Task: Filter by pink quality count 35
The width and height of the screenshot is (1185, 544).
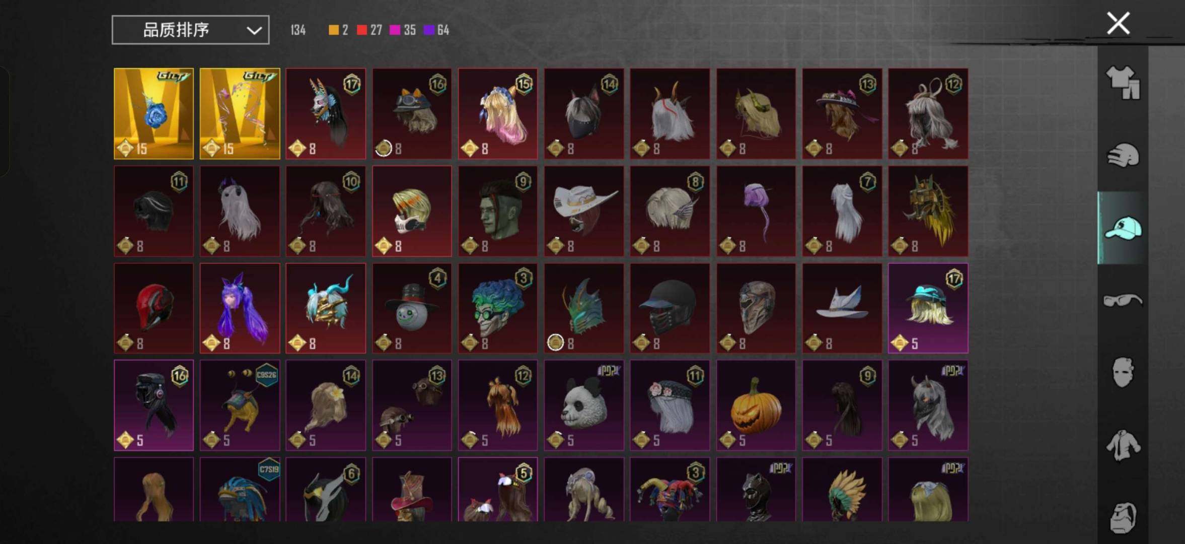Action: click(x=403, y=30)
